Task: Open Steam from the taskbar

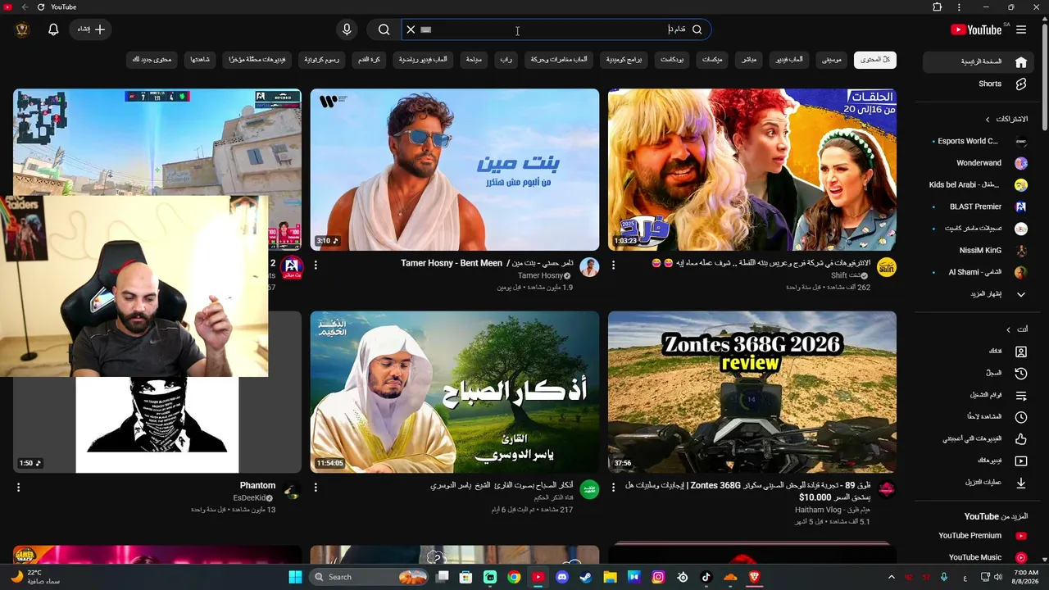Action: [x=586, y=577]
